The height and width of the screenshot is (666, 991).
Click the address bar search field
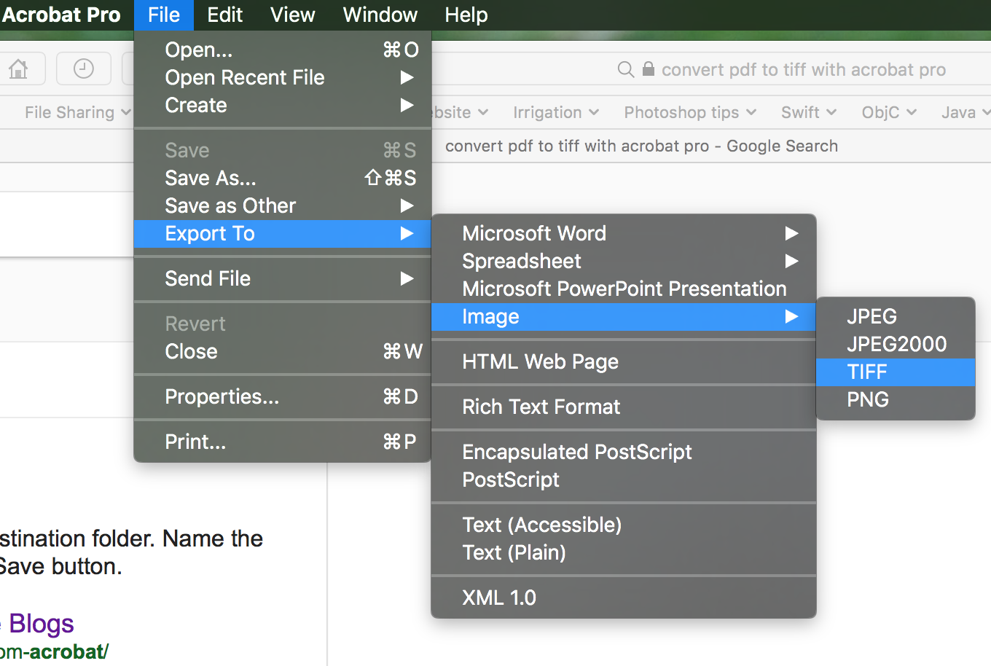click(x=803, y=69)
